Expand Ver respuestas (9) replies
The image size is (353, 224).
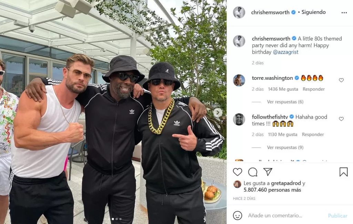(285, 147)
